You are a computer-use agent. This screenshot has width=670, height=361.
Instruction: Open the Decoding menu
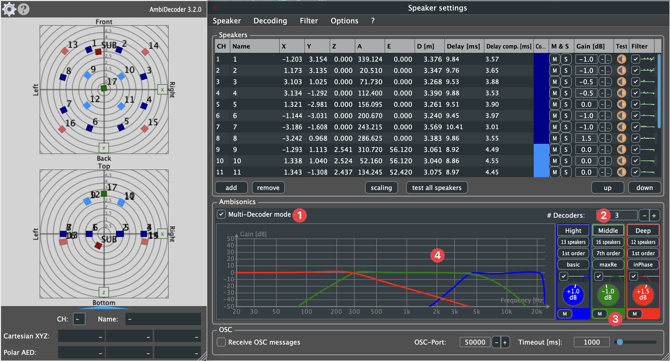270,21
